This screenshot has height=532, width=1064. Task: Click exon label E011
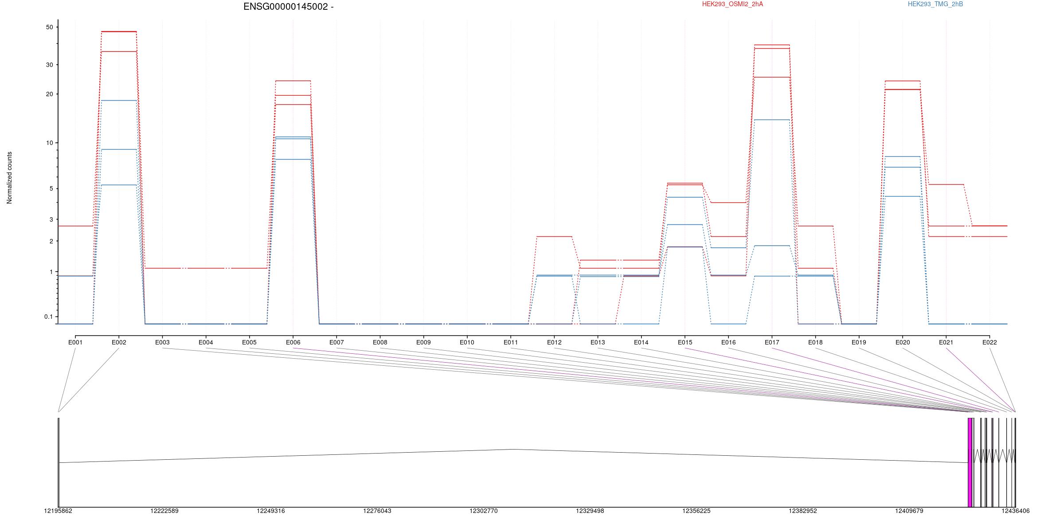pos(511,342)
